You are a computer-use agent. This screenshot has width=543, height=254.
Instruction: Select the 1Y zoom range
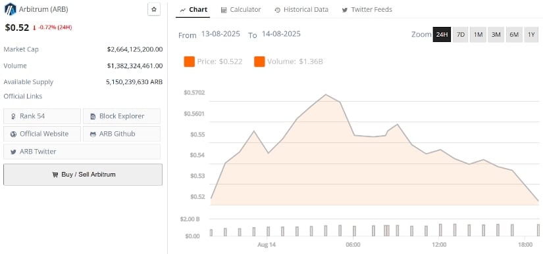(x=531, y=35)
